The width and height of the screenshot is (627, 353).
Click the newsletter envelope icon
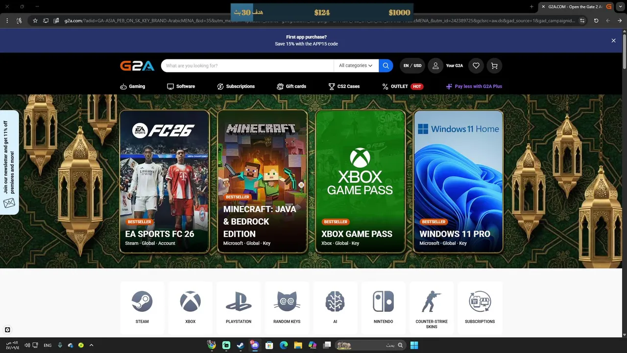coord(9,203)
